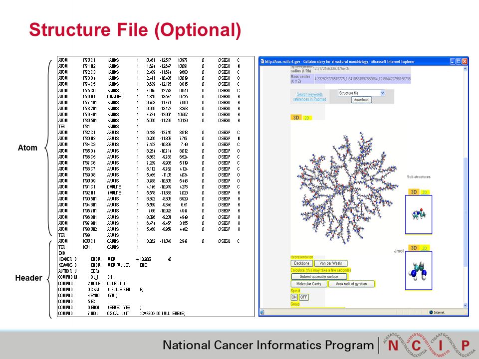Click the Representation label
Image resolution: width=479 pixels, height=359 pixels.
pos(302,257)
